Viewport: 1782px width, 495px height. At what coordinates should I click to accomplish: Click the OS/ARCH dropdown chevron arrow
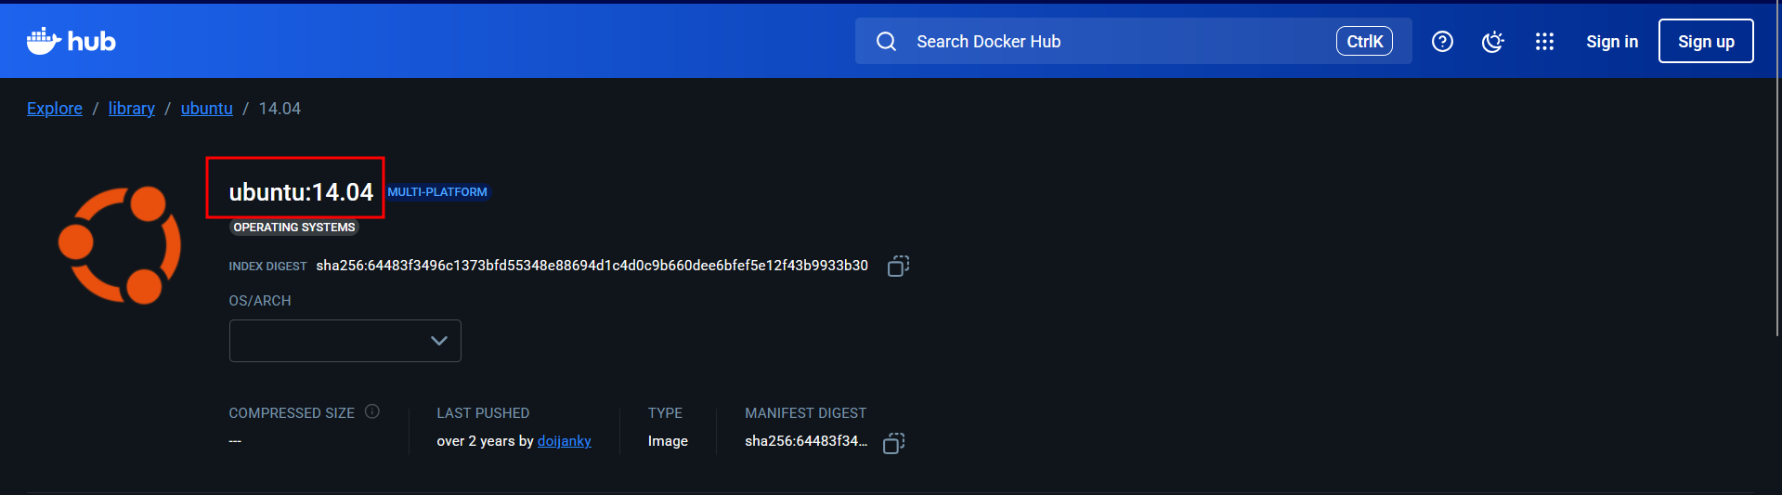(x=439, y=341)
